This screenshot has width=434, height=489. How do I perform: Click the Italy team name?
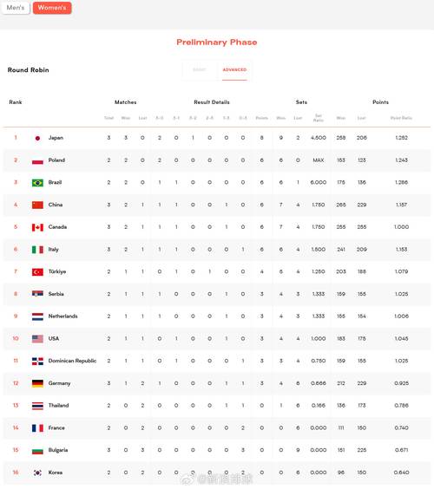pyautogui.click(x=54, y=250)
